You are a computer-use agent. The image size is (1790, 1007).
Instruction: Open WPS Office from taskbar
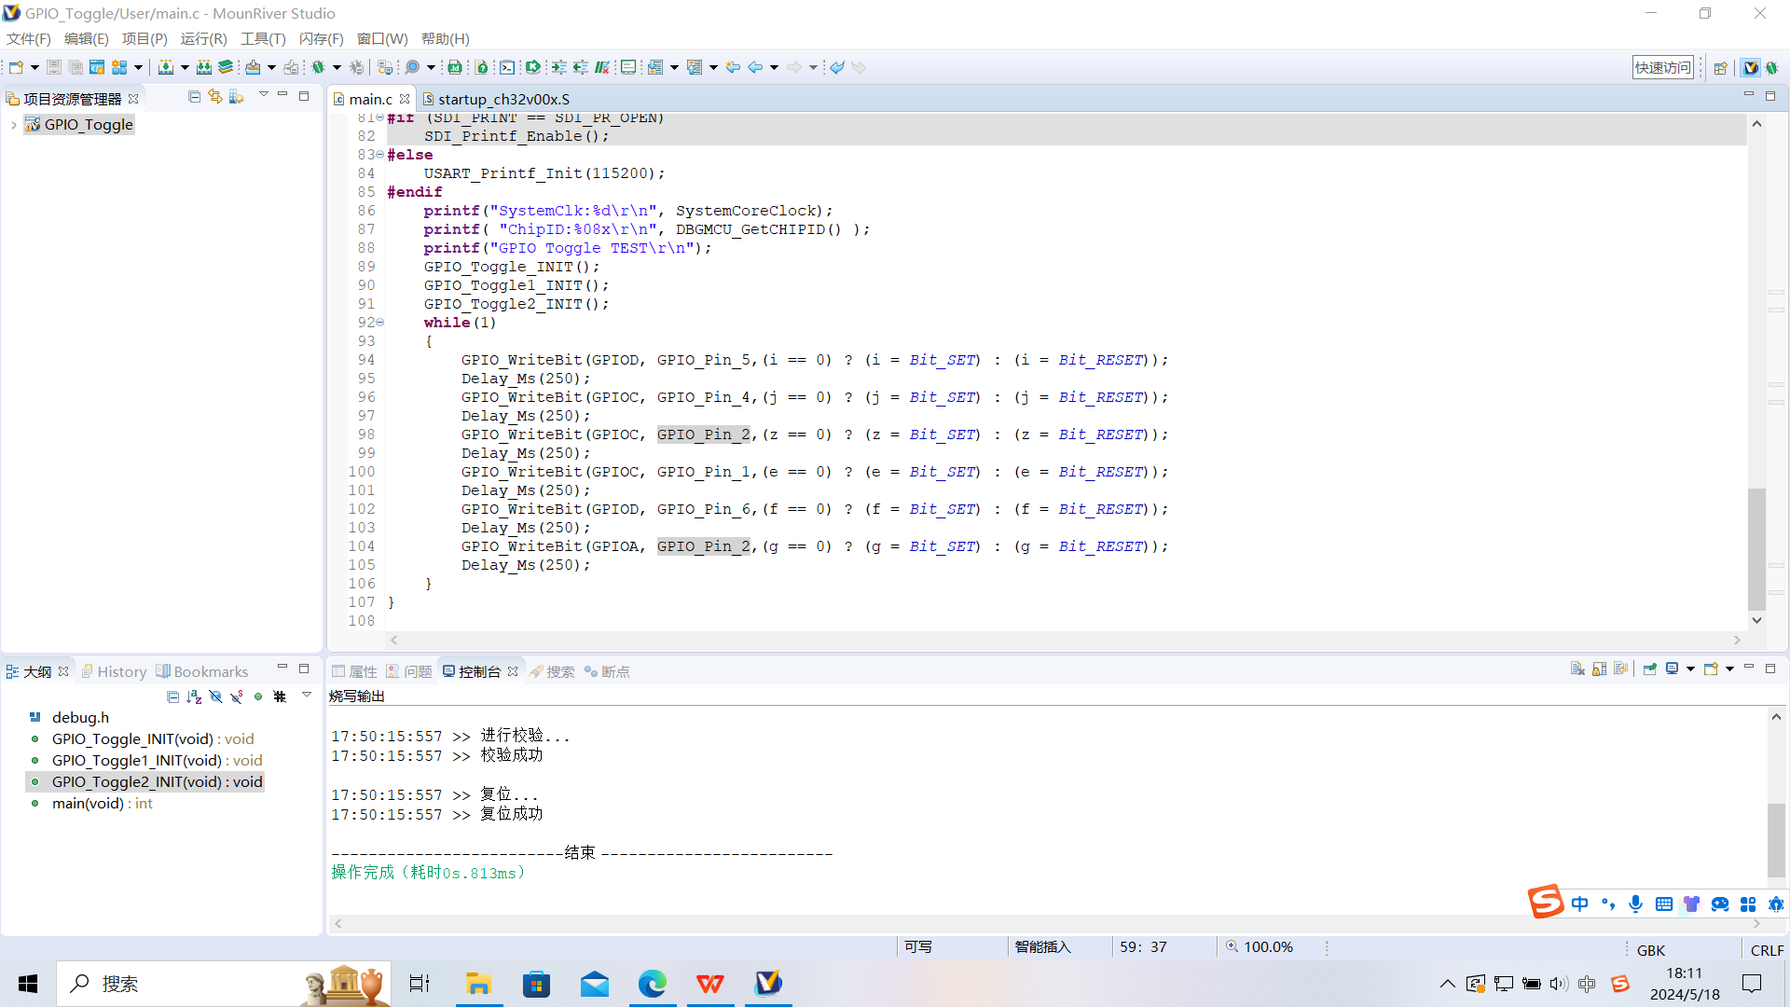[710, 983]
